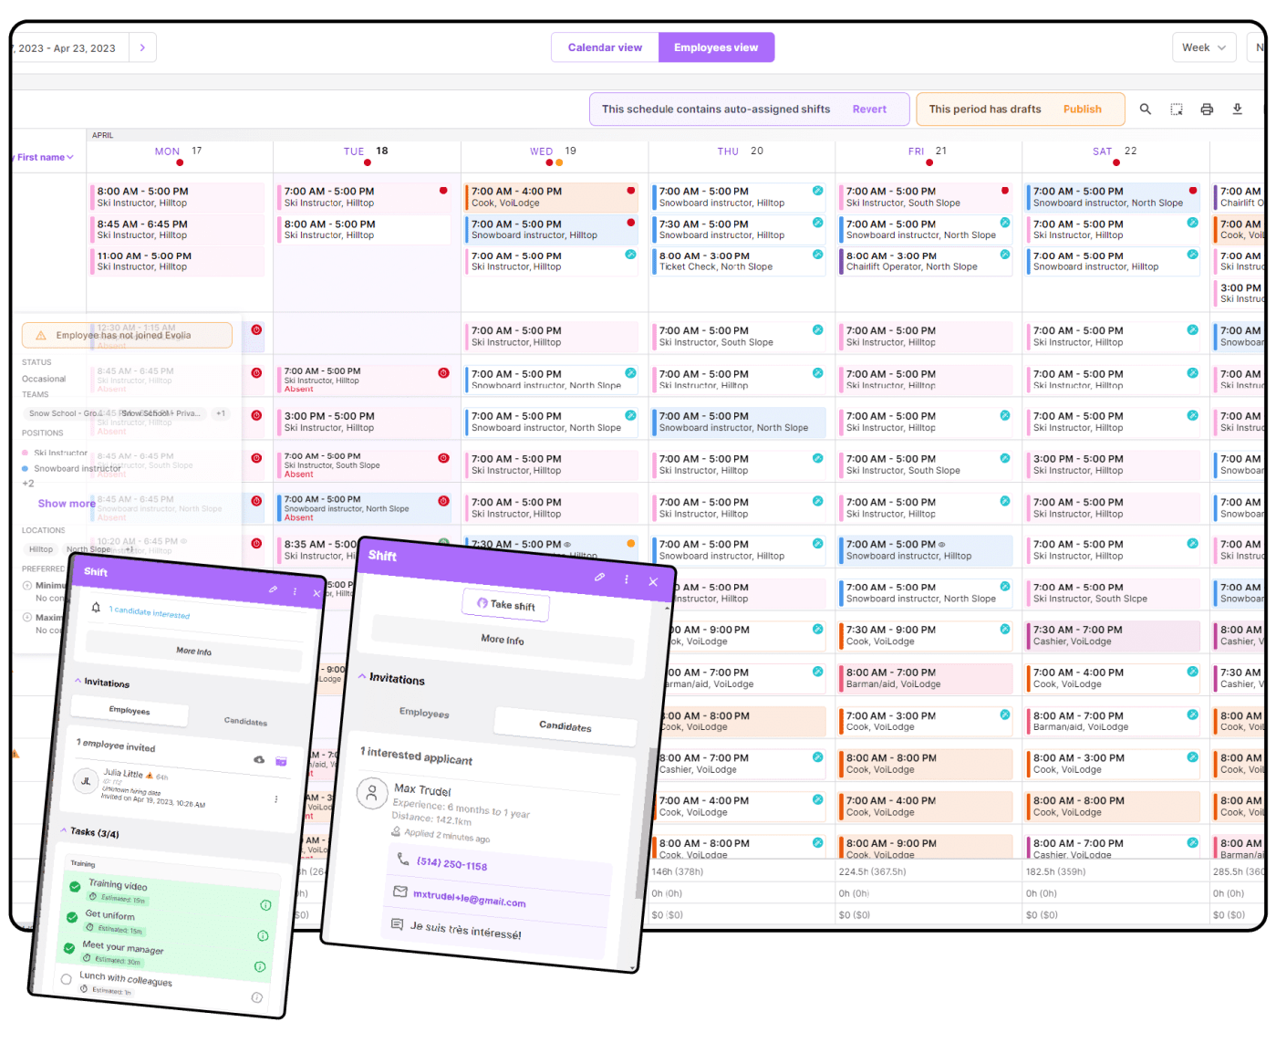Click the multi-select marquee icon
1276x1043 pixels.
(1177, 110)
